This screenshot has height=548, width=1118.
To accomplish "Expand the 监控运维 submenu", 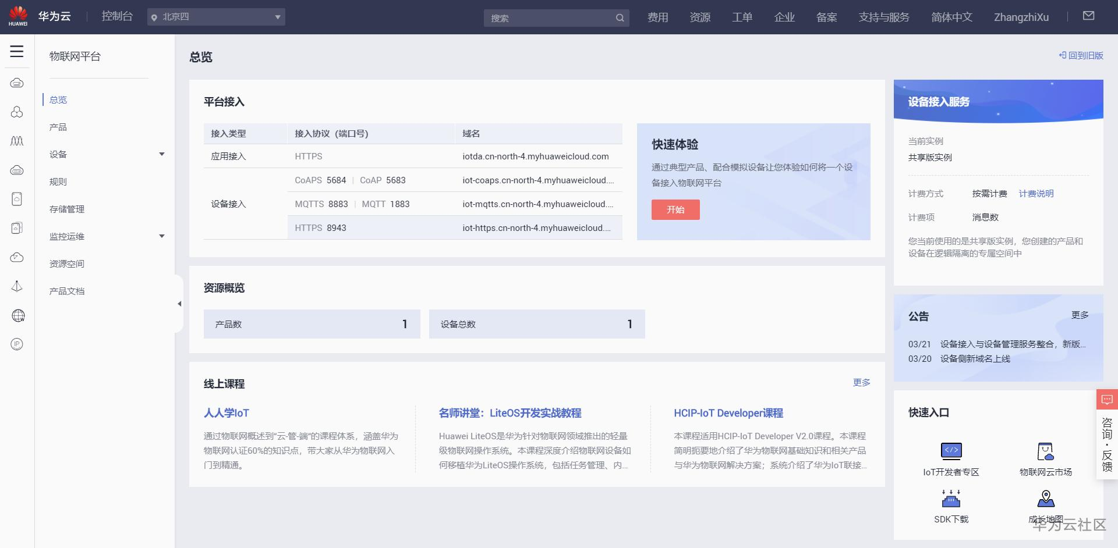I will [x=162, y=236].
